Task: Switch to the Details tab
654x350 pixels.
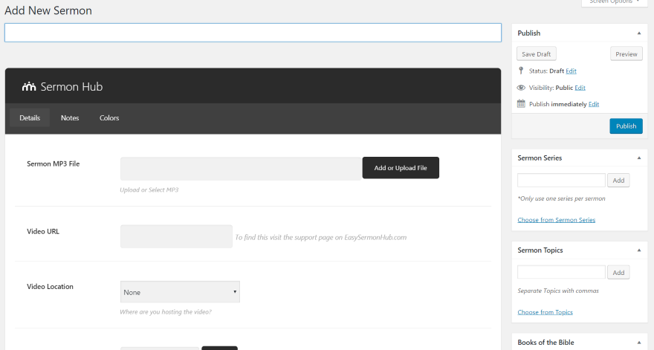Action: (x=30, y=117)
